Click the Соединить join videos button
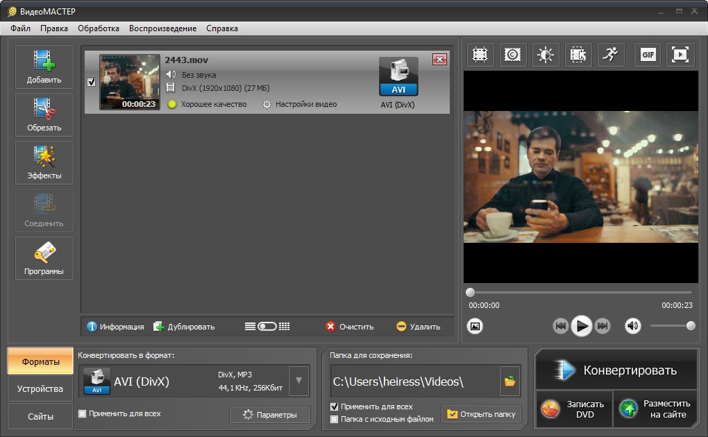This screenshot has width=708, height=437. pos(44,210)
